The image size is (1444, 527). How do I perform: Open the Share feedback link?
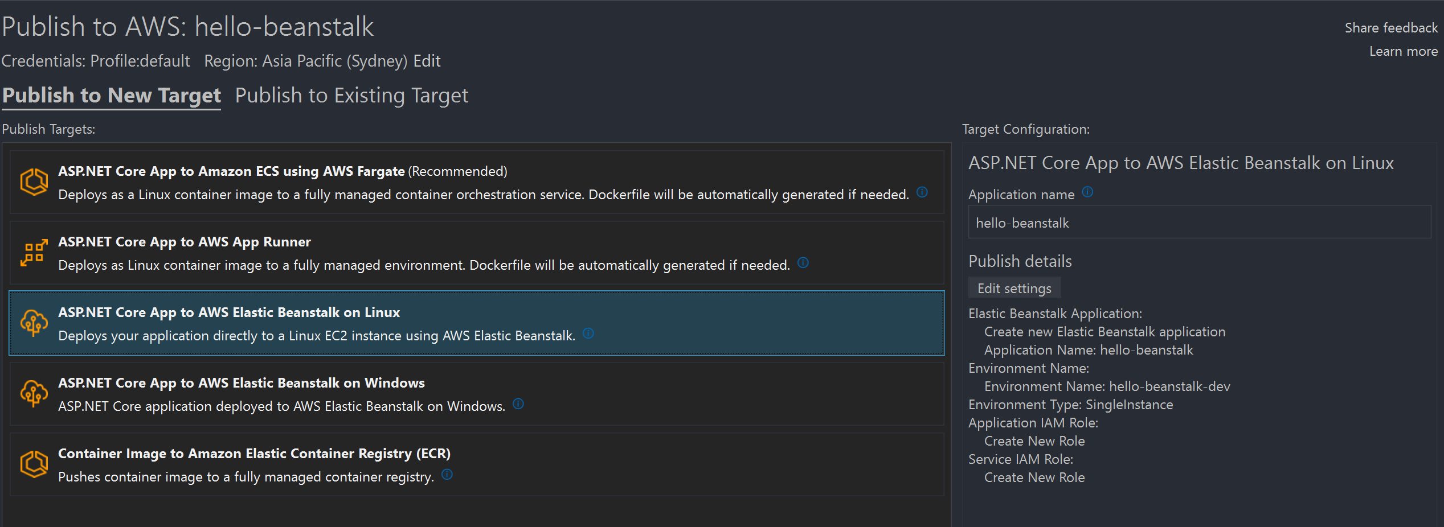(x=1391, y=28)
